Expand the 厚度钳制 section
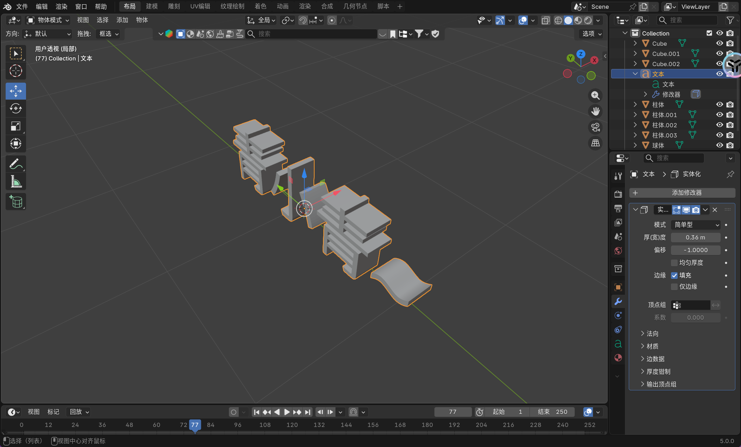This screenshot has height=447, width=741. click(658, 371)
